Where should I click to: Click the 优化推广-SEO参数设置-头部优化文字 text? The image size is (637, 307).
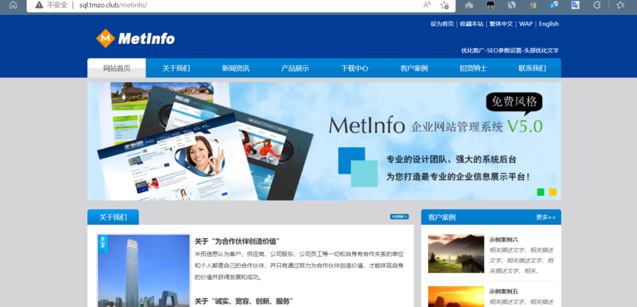[510, 51]
